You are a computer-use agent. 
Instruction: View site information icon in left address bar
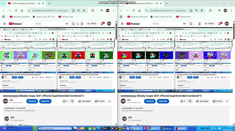coord(29,10)
